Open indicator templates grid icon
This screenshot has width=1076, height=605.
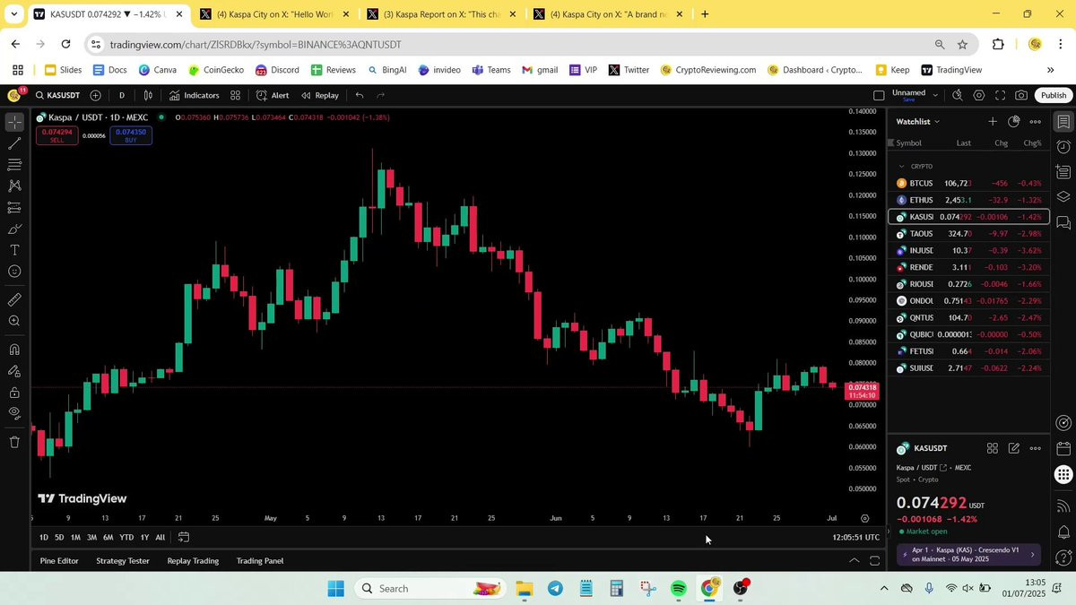tap(235, 95)
